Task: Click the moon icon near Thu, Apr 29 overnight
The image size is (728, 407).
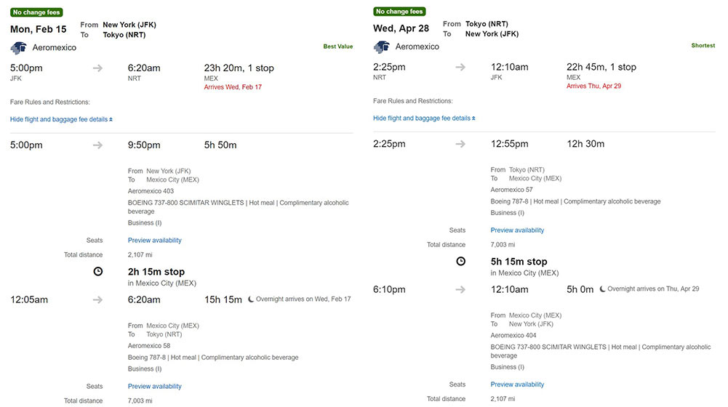Action: pyautogui.click(x=603, y=289)
